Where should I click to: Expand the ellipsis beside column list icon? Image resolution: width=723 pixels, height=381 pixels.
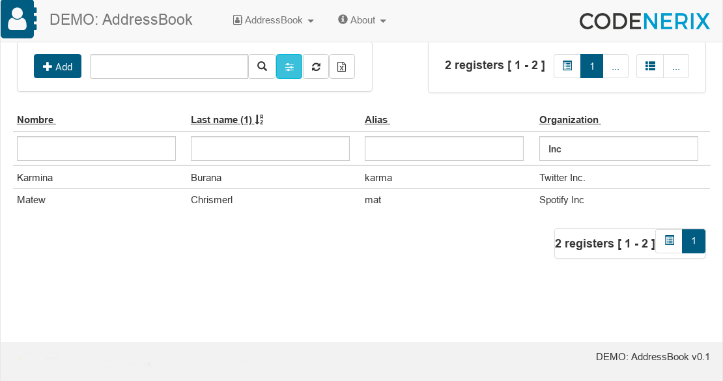point(676,66)
